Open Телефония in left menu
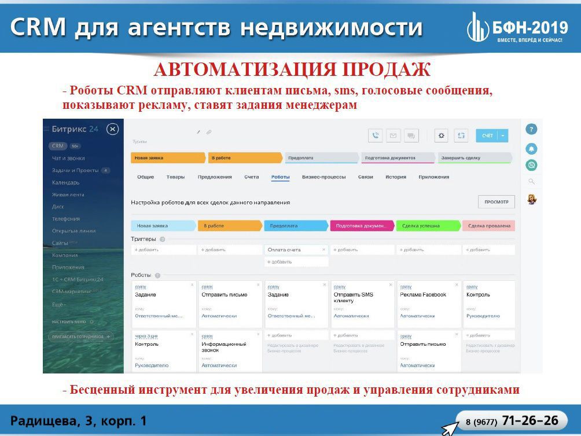This screenshot has height=436, width=581. tap(66, 219)
